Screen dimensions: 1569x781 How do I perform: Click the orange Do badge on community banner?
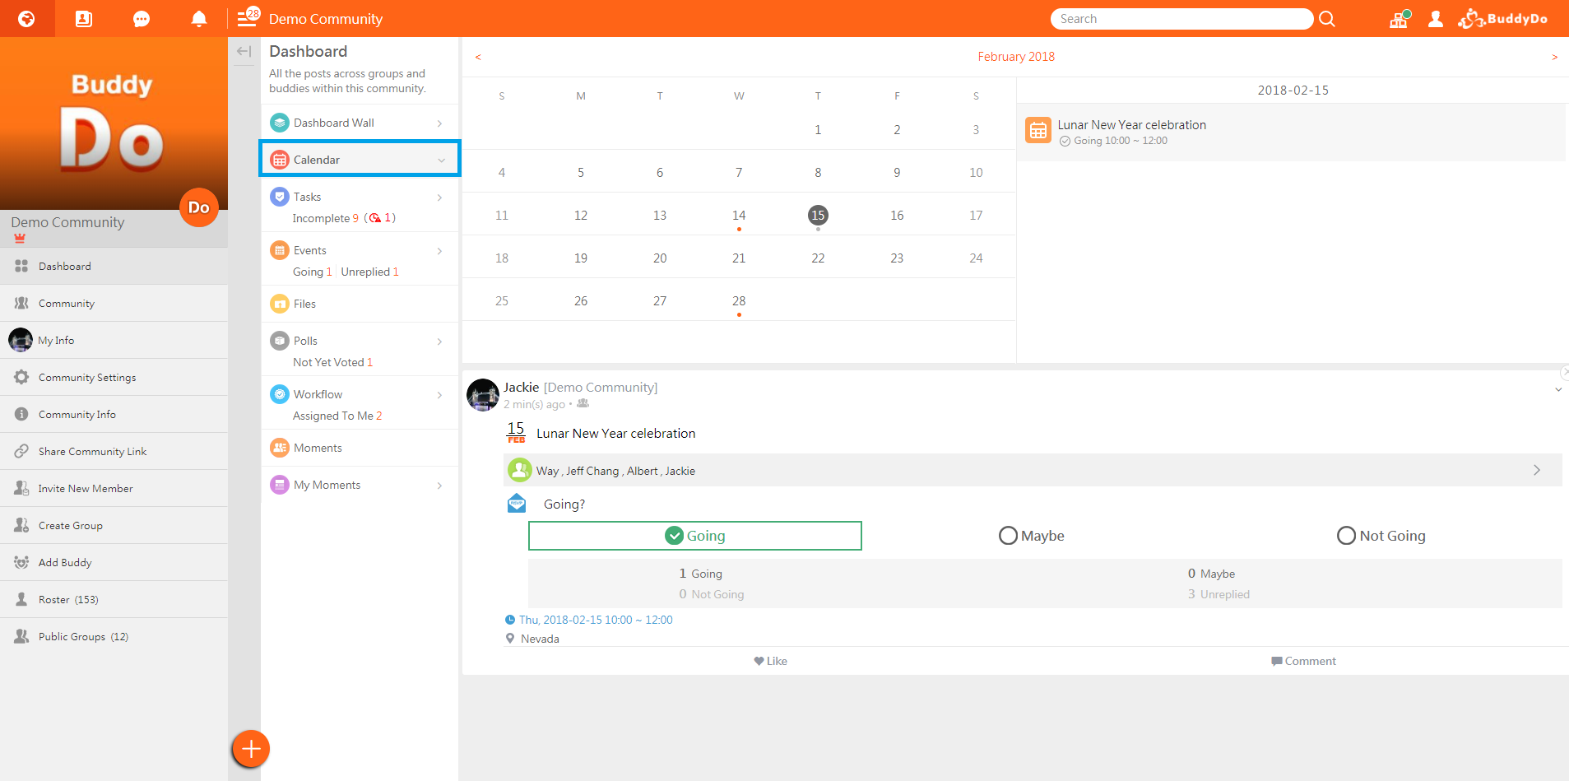(198, 207)
